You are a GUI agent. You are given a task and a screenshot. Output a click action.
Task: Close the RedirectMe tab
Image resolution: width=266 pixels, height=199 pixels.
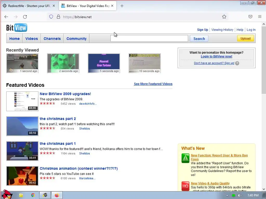(x=54, y=6)
